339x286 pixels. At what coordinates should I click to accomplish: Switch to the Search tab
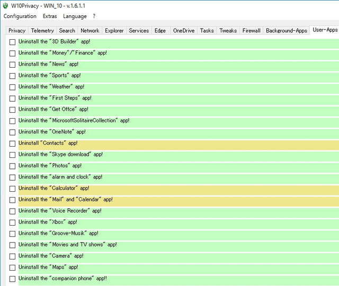[x=67, y=31]
